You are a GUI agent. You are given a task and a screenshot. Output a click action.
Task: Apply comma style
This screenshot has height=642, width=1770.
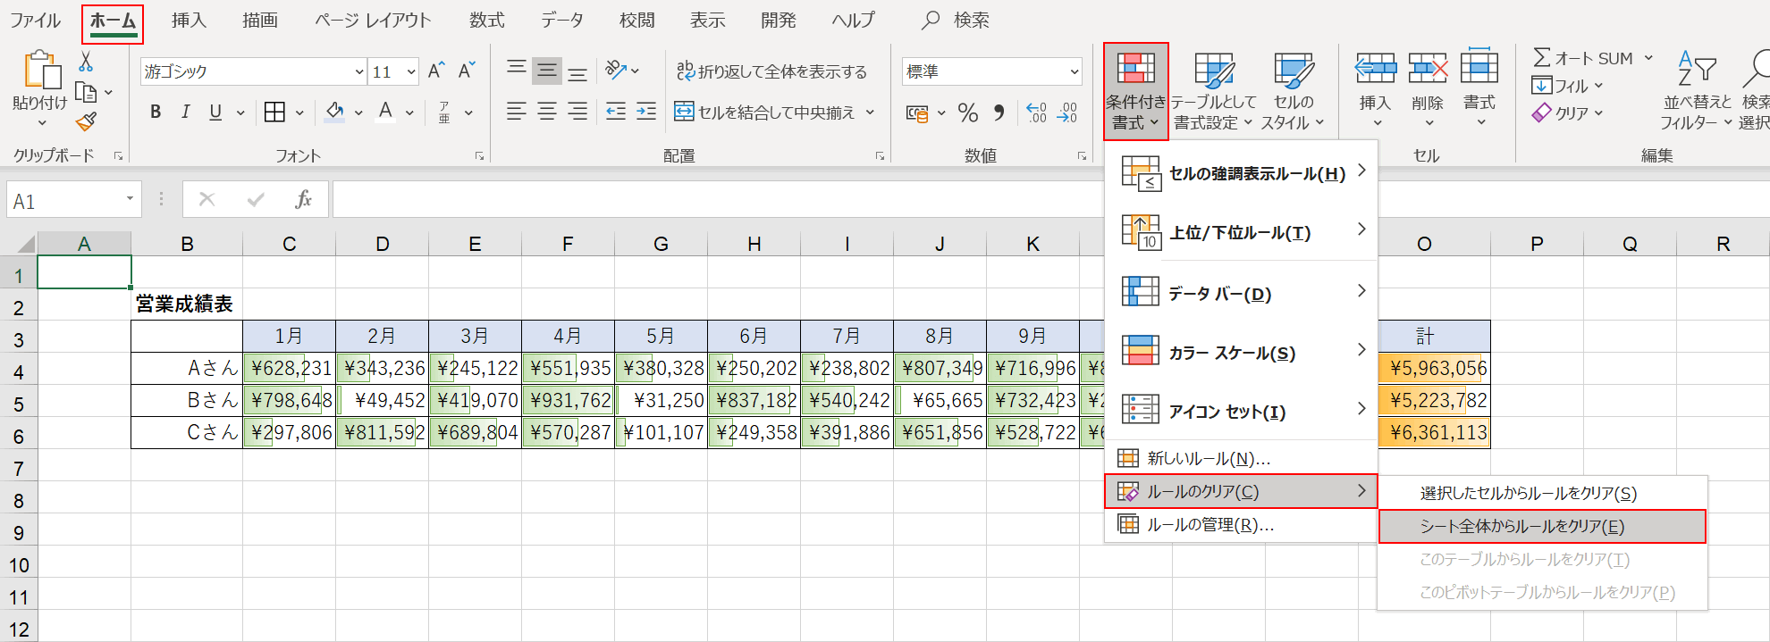tap(999, 113)
